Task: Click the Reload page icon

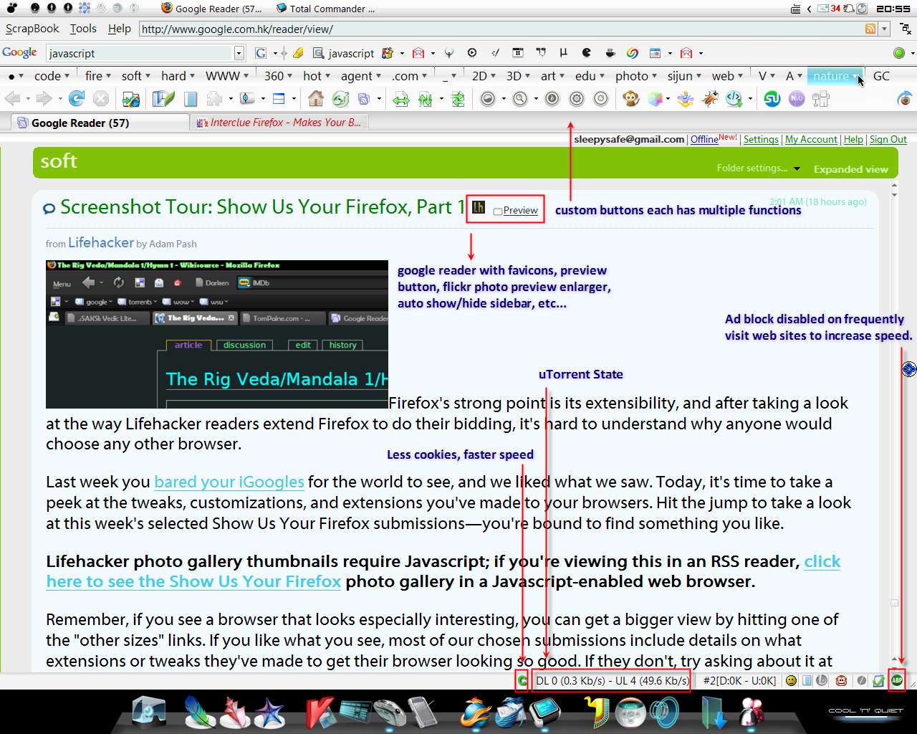Action: click(x=77, y=99)
